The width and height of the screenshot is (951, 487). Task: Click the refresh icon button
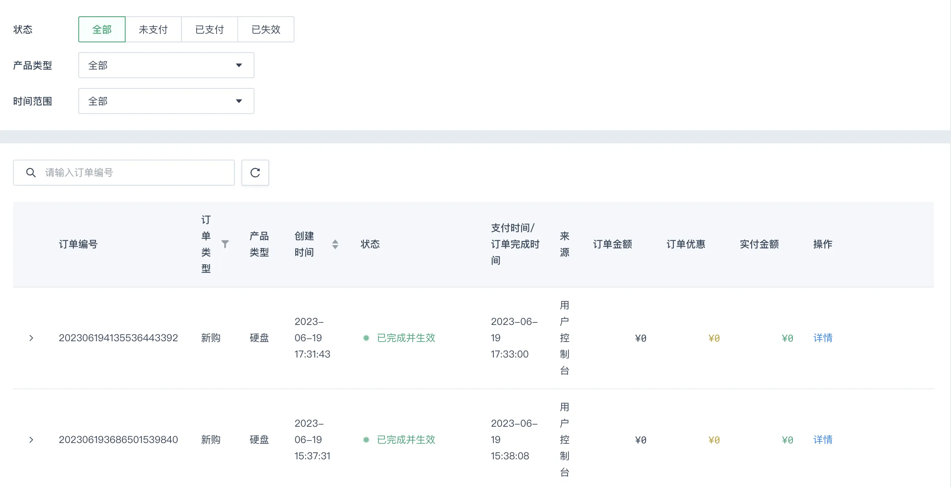pos(255,173)
